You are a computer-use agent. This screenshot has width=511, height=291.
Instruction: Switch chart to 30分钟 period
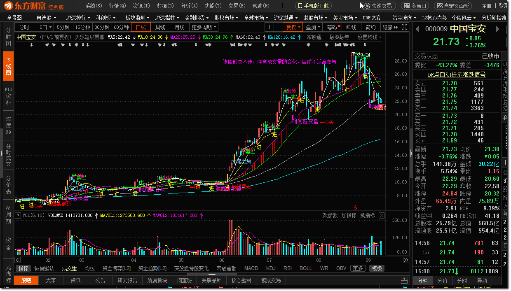[x=102, y=27]
